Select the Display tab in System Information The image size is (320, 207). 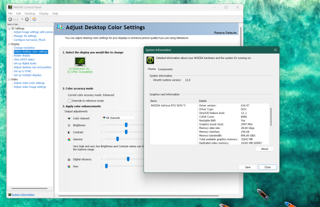tap(152, 69)
